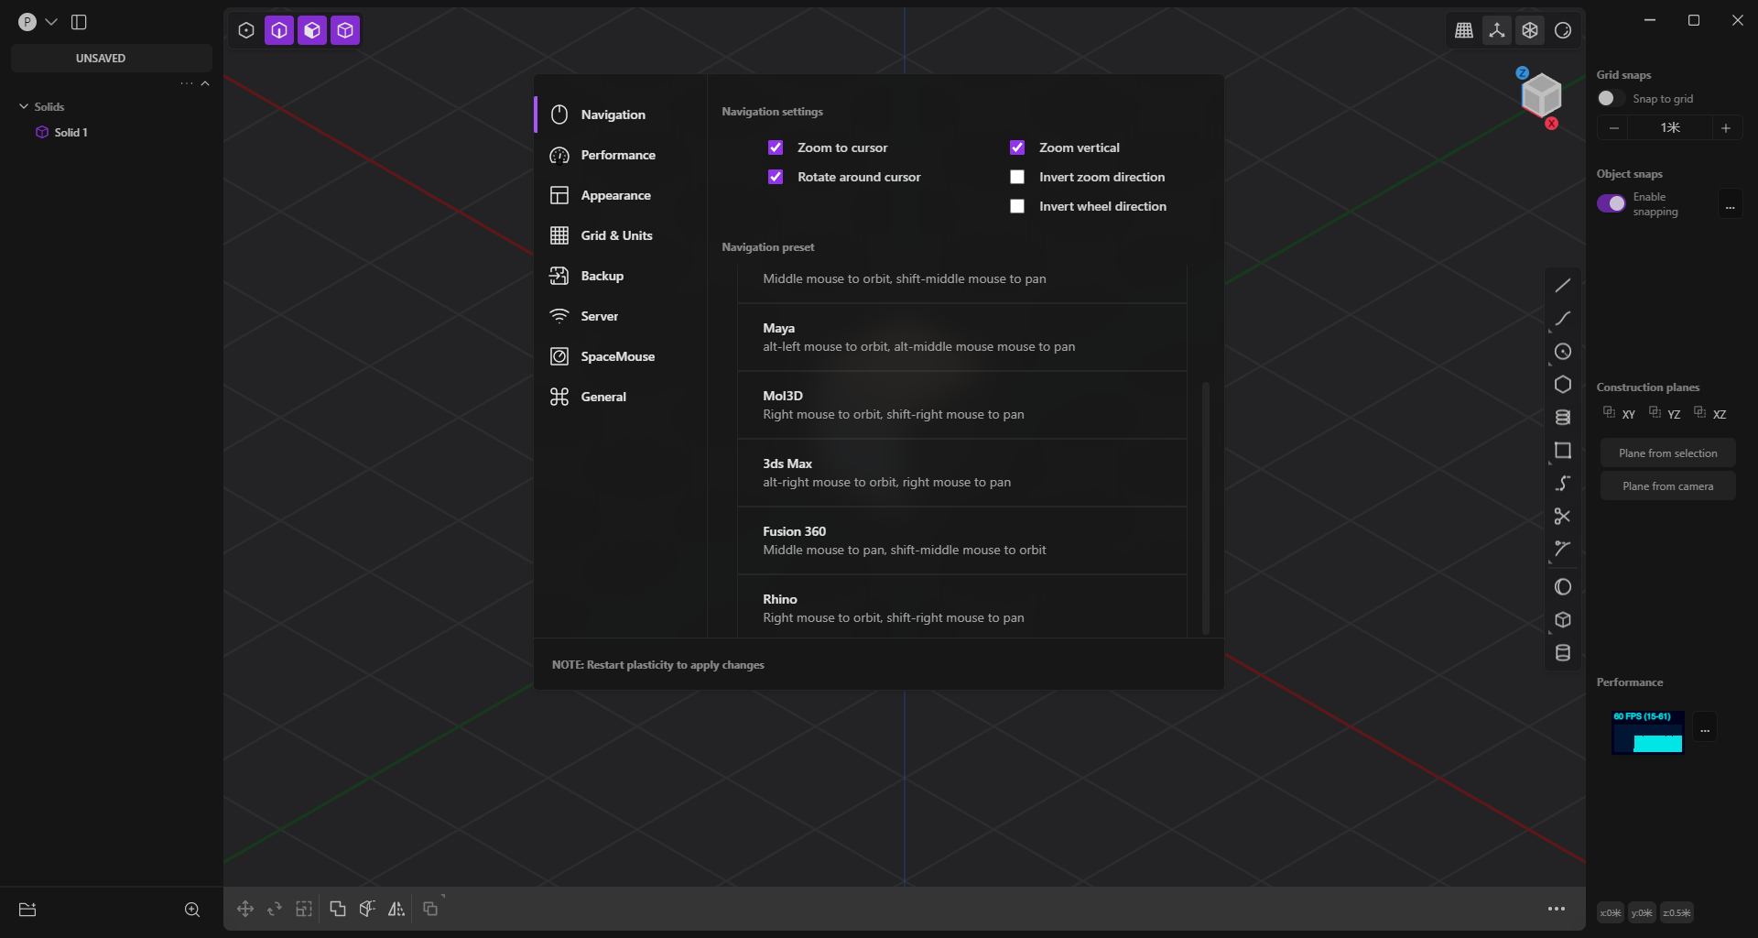Select the Scale tool in bottom toolbar
1758x938 pixels.
coord(303,909)
